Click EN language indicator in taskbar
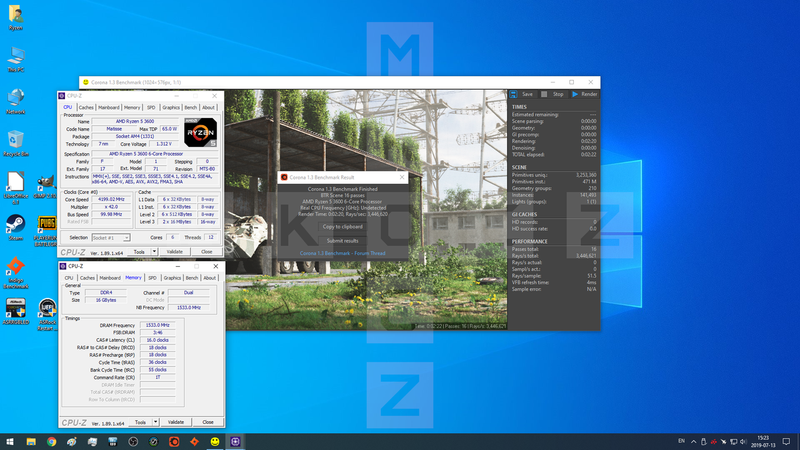Screen dimensions: 800x450 [x=681, y=441]
